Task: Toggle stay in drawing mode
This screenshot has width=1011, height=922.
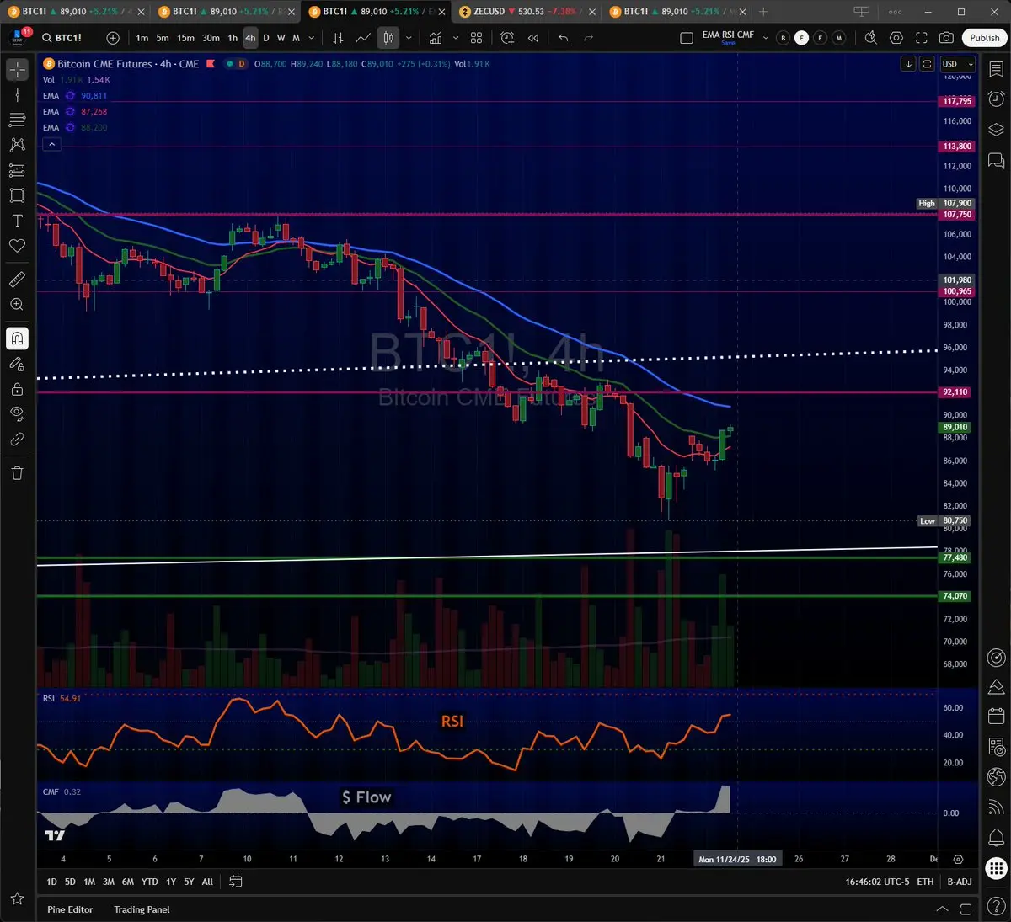Action: (17, 364)
